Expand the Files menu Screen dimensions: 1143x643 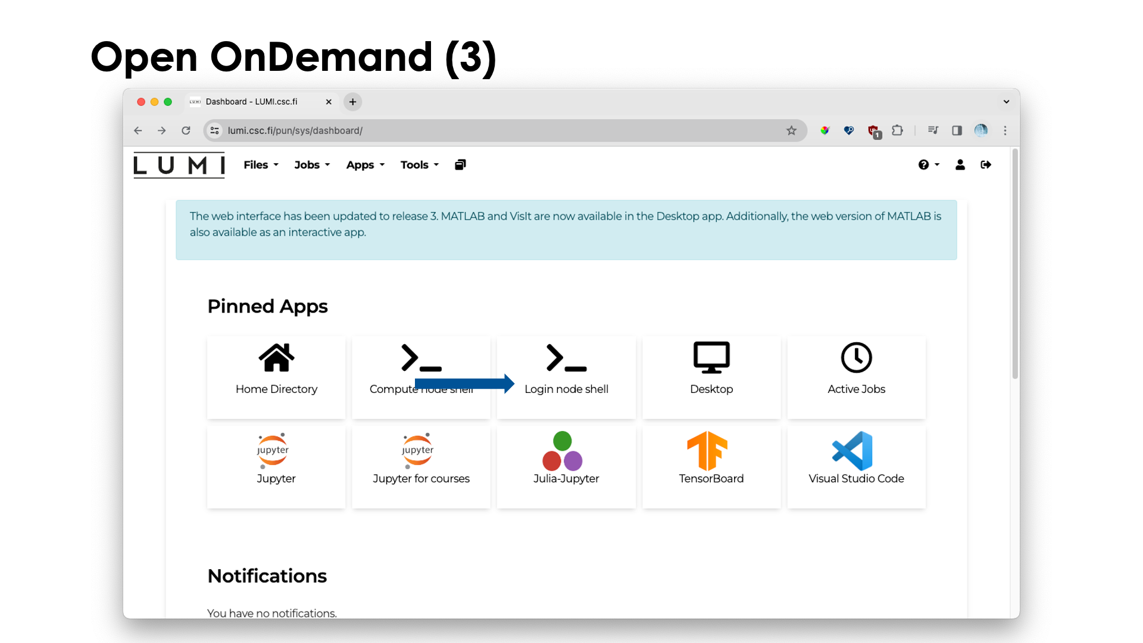pos(261,165)
